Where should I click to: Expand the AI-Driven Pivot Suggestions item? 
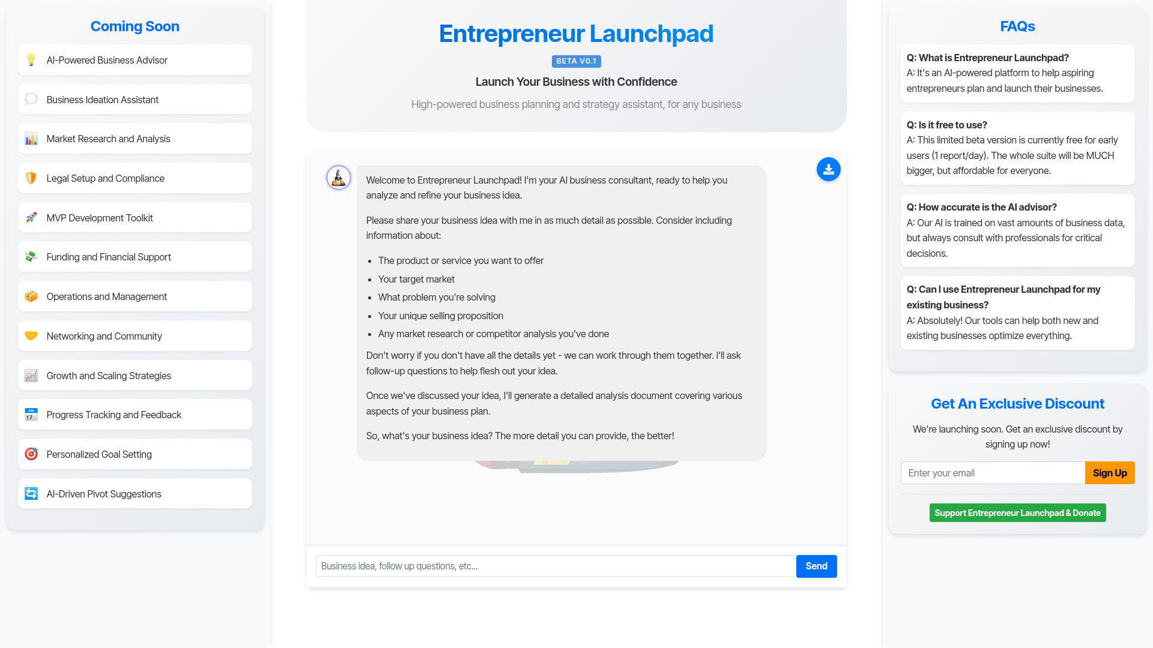(x=135, y=494)
